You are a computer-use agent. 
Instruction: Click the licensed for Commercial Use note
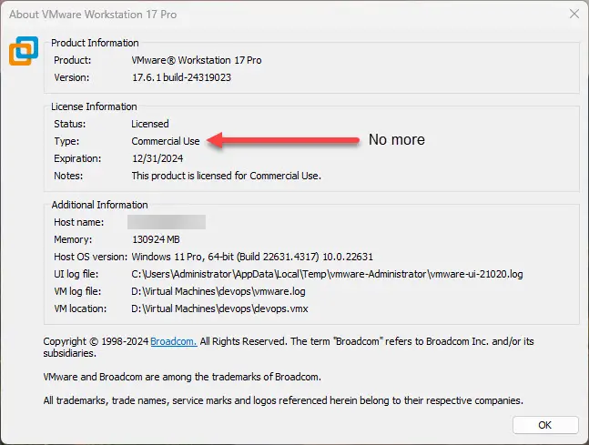coord(226,176)
